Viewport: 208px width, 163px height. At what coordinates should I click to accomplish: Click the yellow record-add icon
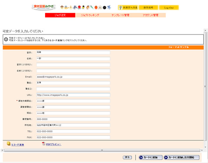(9, 143)
